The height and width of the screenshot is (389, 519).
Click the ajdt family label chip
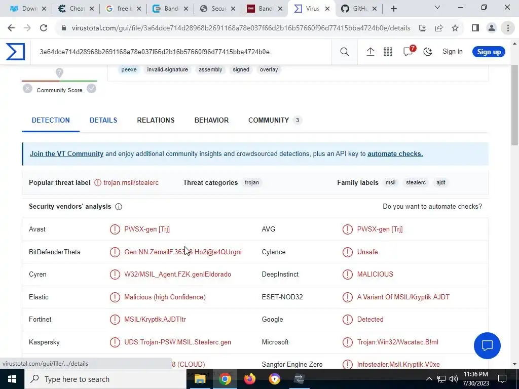(x=440, y=182)
